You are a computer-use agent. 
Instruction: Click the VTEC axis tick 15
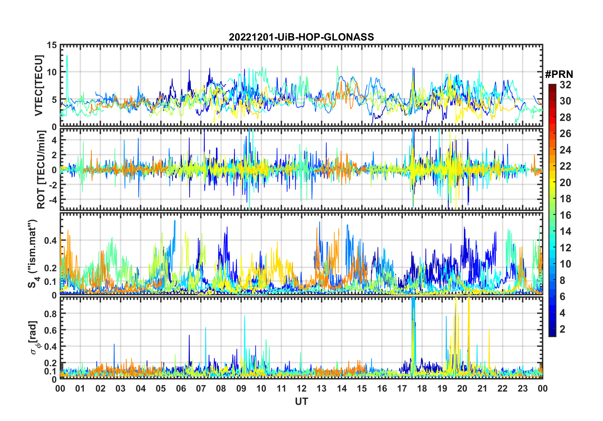pos(52,45)
